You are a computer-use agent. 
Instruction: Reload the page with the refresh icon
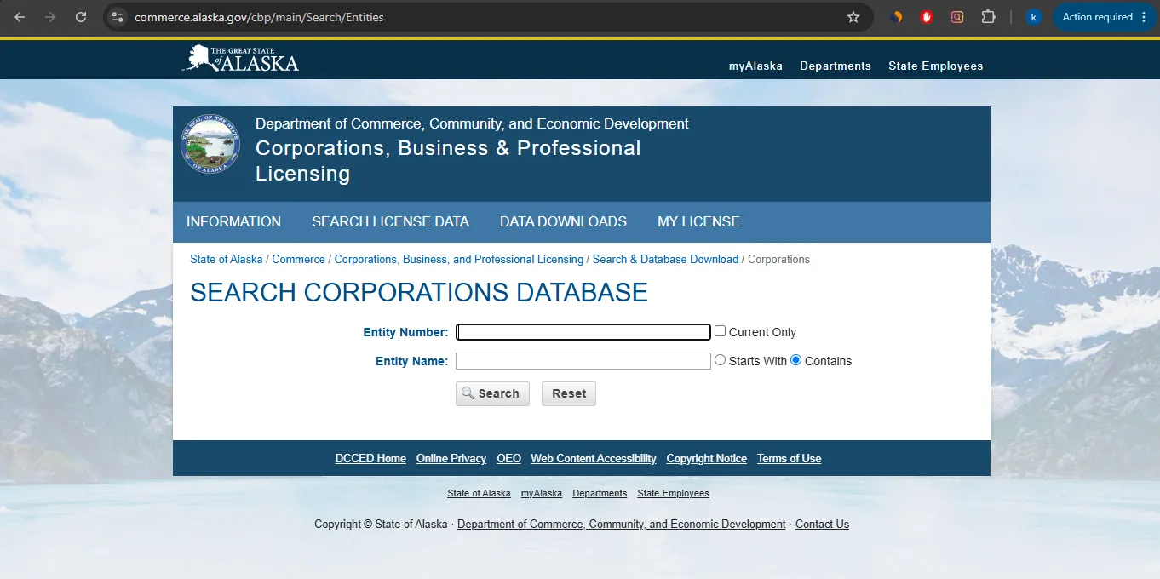click(x=81, y=17)
